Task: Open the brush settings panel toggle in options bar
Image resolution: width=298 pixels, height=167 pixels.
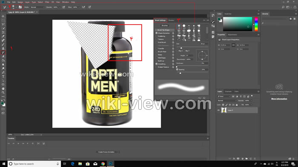Action: pyautogui.click(x=20, y=7)
